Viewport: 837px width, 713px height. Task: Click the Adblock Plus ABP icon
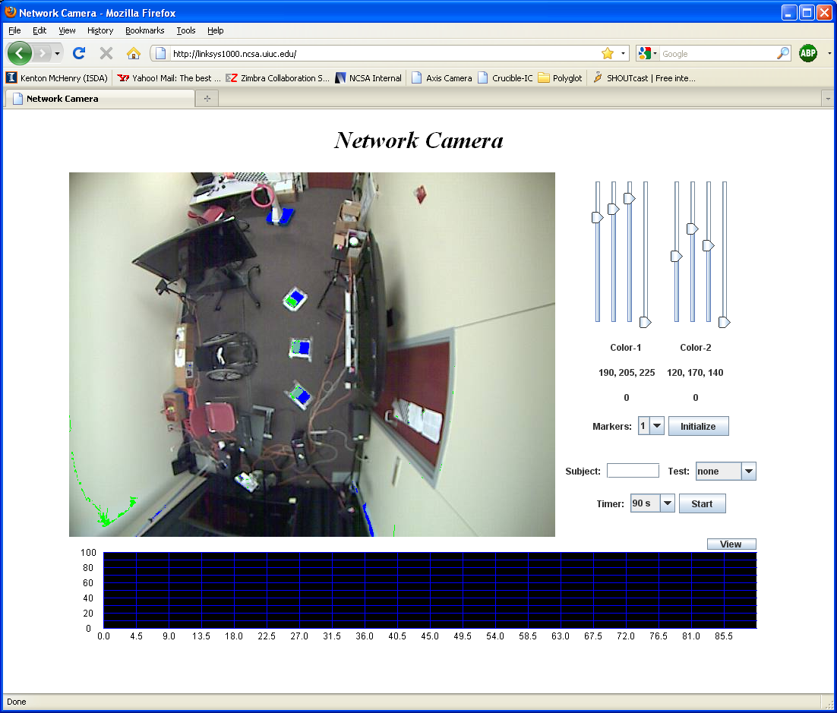click(x=808, y=53)
